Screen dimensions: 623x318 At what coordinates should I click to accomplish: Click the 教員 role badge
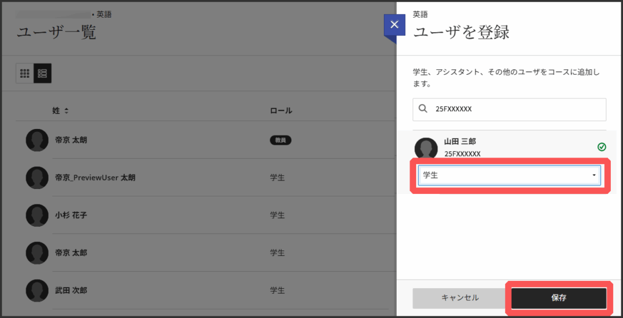click(x=280, y=140)
